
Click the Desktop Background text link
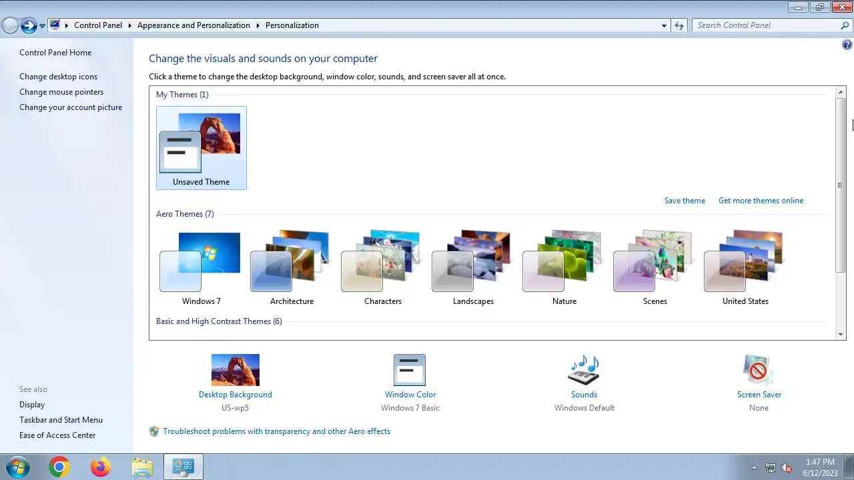tap(236, 395)
